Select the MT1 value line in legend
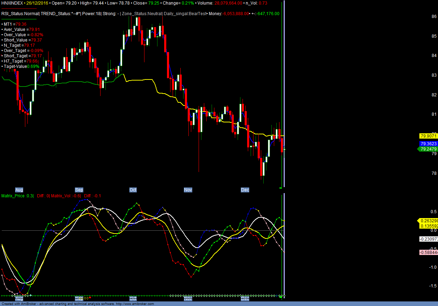 tap(14, 24)
